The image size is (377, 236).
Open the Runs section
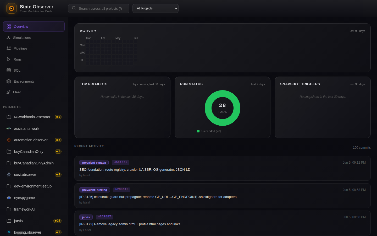(x=34, y=59)
